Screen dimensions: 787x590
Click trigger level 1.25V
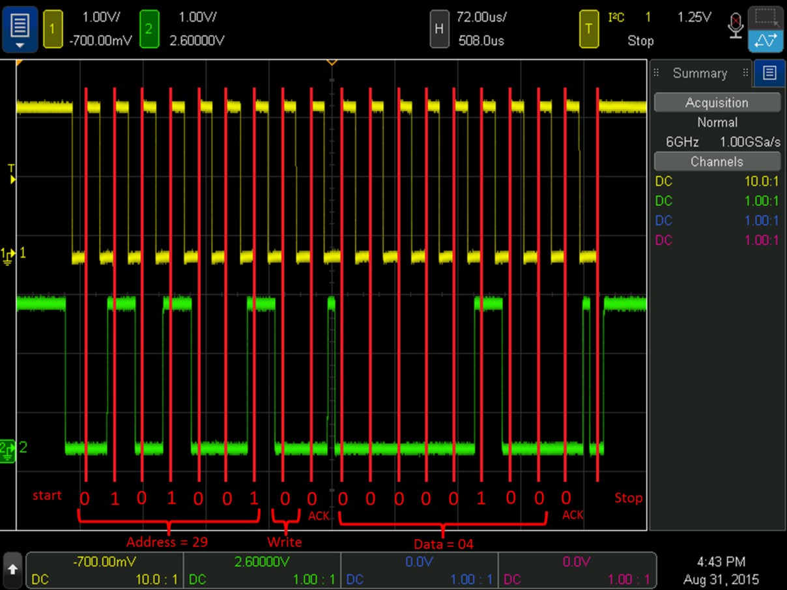click(694, 18)
